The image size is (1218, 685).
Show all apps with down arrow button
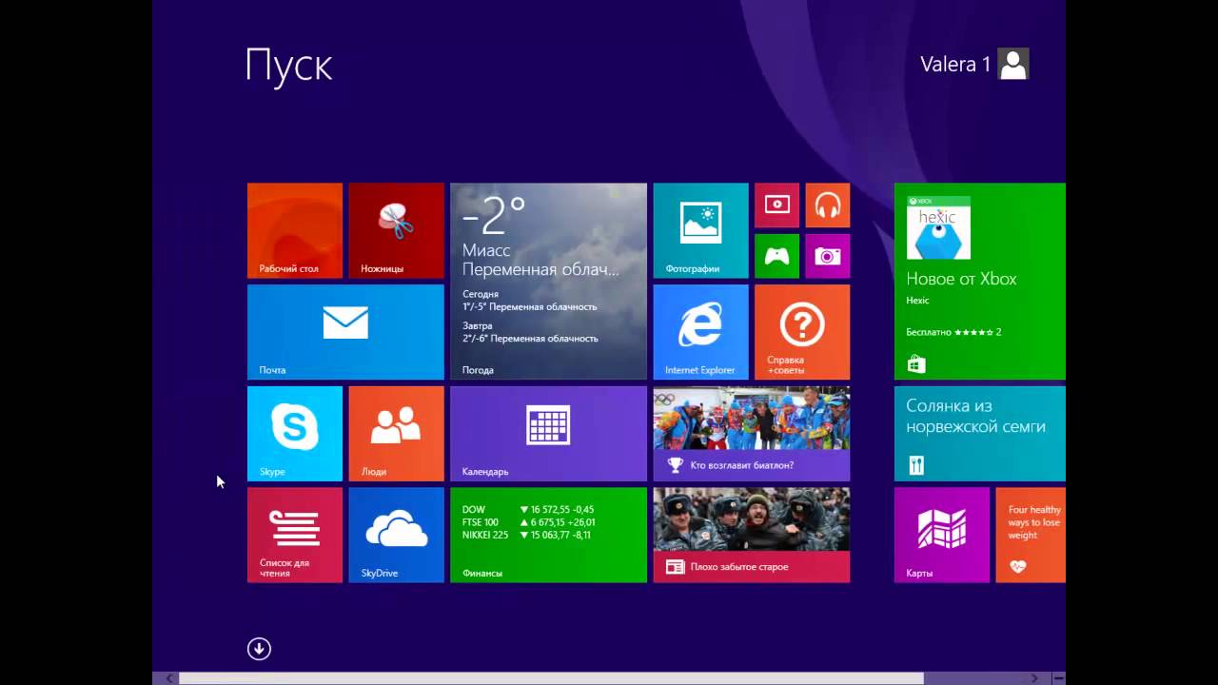259,649
